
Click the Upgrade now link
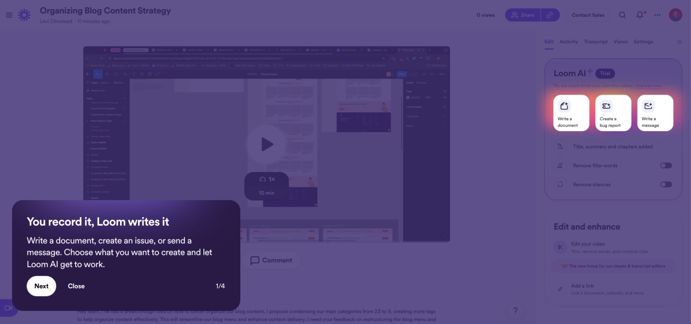click(648, 86)
